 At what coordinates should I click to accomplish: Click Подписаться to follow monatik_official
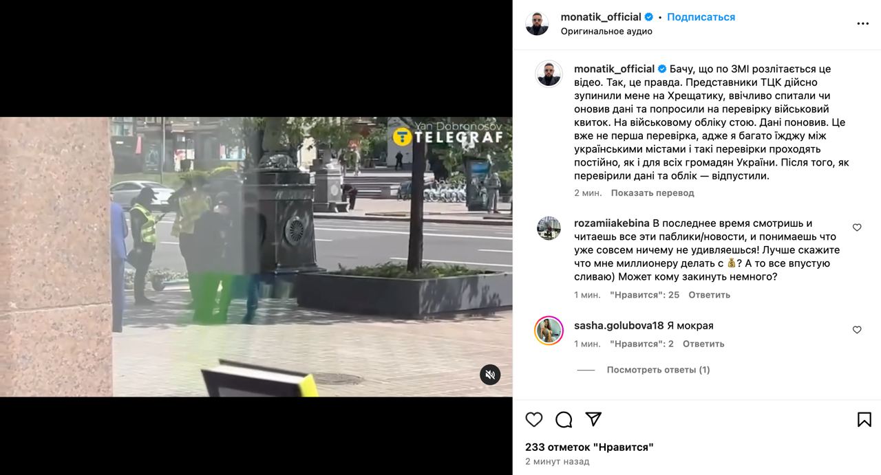tap(701, 17)
